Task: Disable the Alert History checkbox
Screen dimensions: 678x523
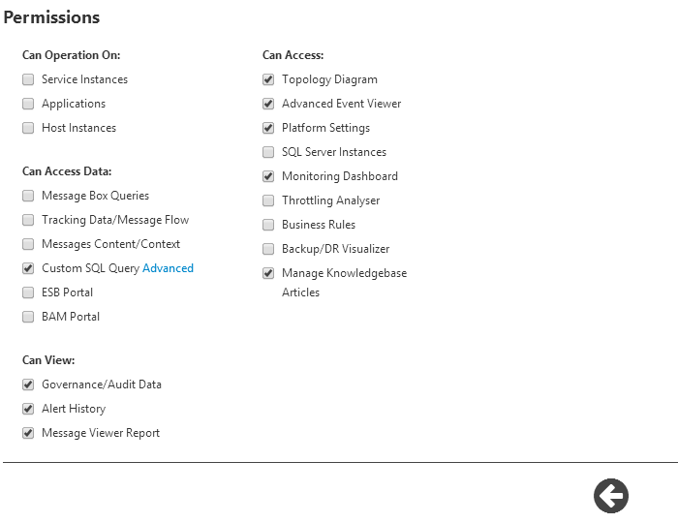Action: (28, 409)
